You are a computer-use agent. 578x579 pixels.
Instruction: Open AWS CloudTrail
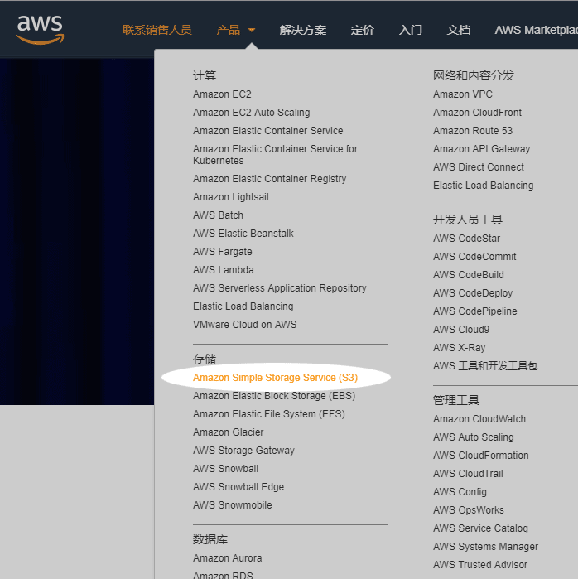coord(468,474)
